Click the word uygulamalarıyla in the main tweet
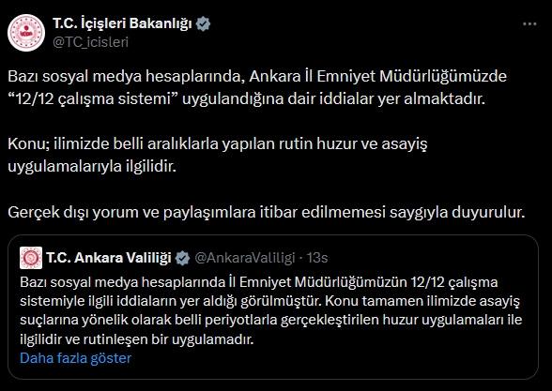 coord(65,166)
